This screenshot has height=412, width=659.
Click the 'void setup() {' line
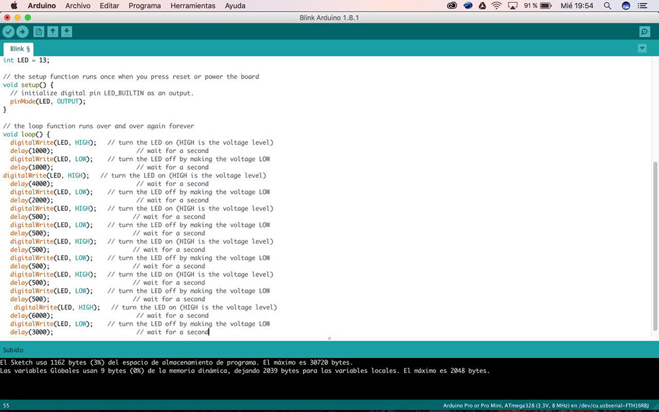pos(28,85)
